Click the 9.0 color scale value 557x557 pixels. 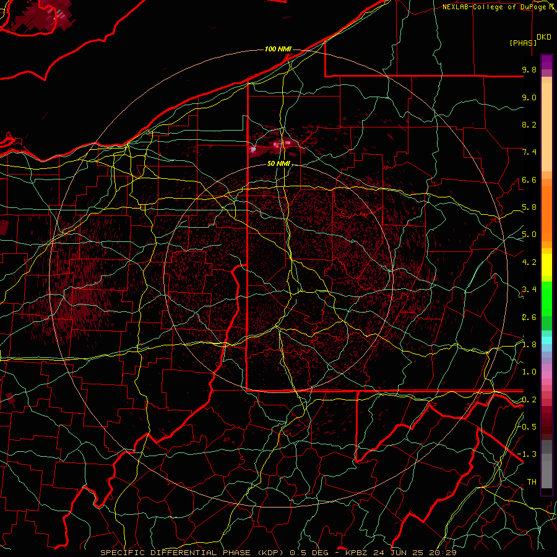[529, 97]
